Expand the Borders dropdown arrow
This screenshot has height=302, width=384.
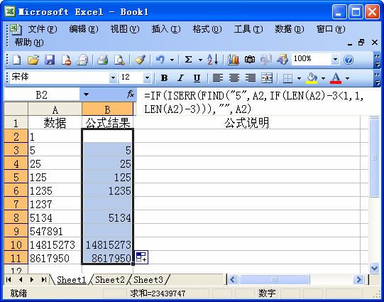coord(299,78)
